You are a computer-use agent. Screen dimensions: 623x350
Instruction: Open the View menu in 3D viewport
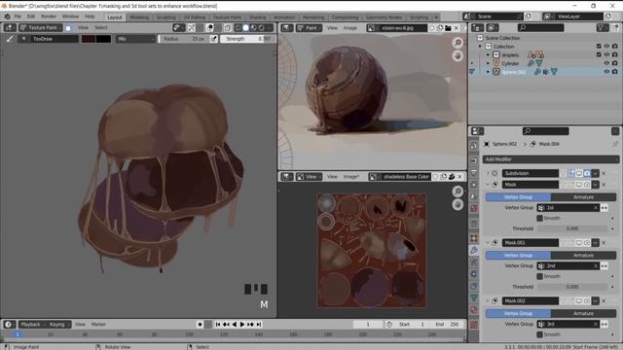click(83, 28)
